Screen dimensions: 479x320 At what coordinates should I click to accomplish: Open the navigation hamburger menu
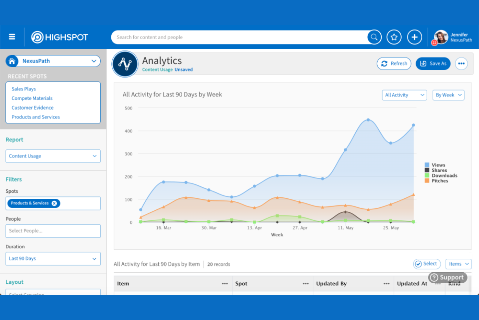12,37
